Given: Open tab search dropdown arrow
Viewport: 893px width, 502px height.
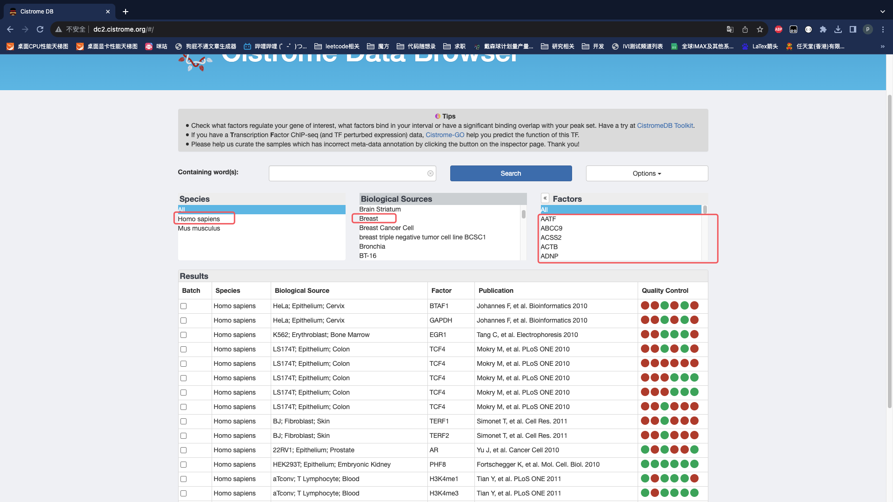Looking at the screenshot, I should pos(883,12).
